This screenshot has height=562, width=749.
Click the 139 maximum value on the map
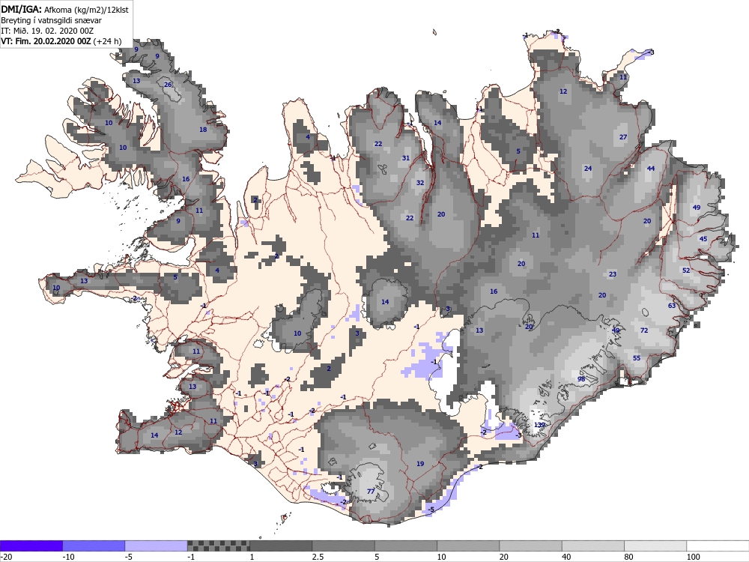(539, 425)
